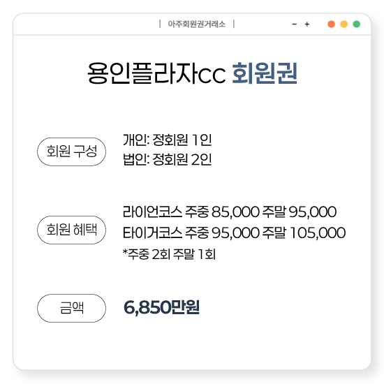
Task: Click the blue 회원권 heading word
Action: pyautogui.click(x=265, y=73)
